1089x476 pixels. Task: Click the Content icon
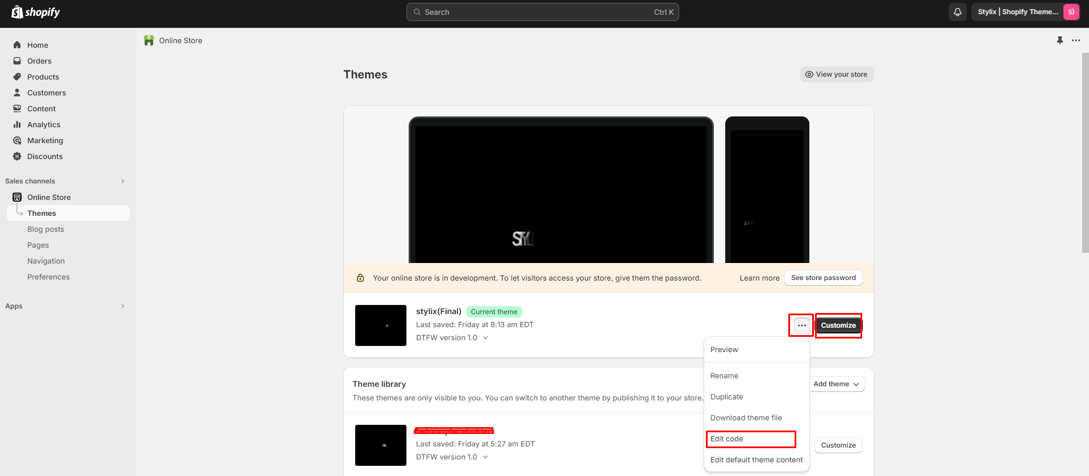point(17,108)
